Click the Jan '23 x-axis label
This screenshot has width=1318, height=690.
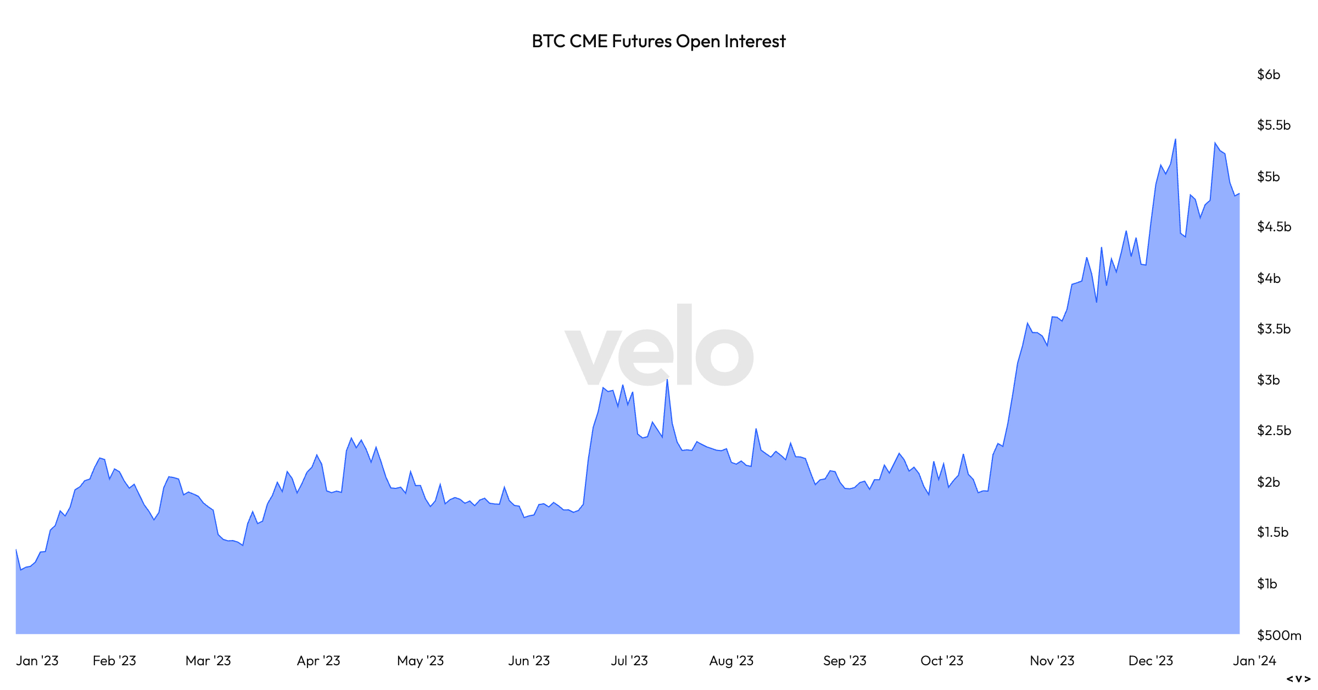[x=37, y=661]
